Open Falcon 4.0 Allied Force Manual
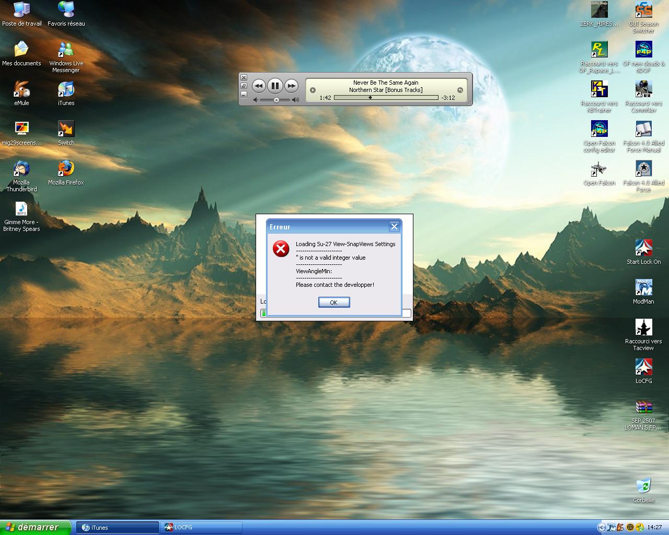Screen dimensions: 669x535 tap(643, 130)
